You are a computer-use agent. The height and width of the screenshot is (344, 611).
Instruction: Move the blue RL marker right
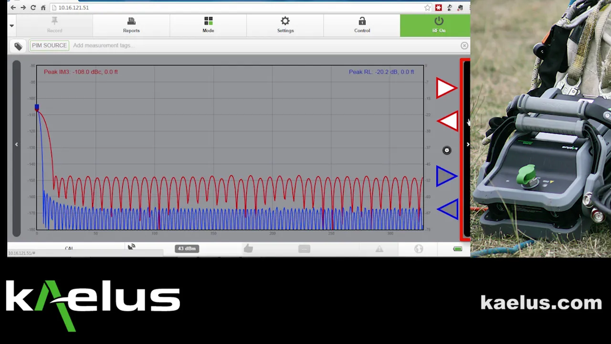point(447,176)
